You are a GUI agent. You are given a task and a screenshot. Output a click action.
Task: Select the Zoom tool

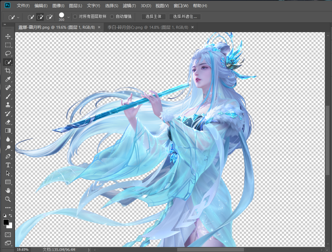click(8, 199)
